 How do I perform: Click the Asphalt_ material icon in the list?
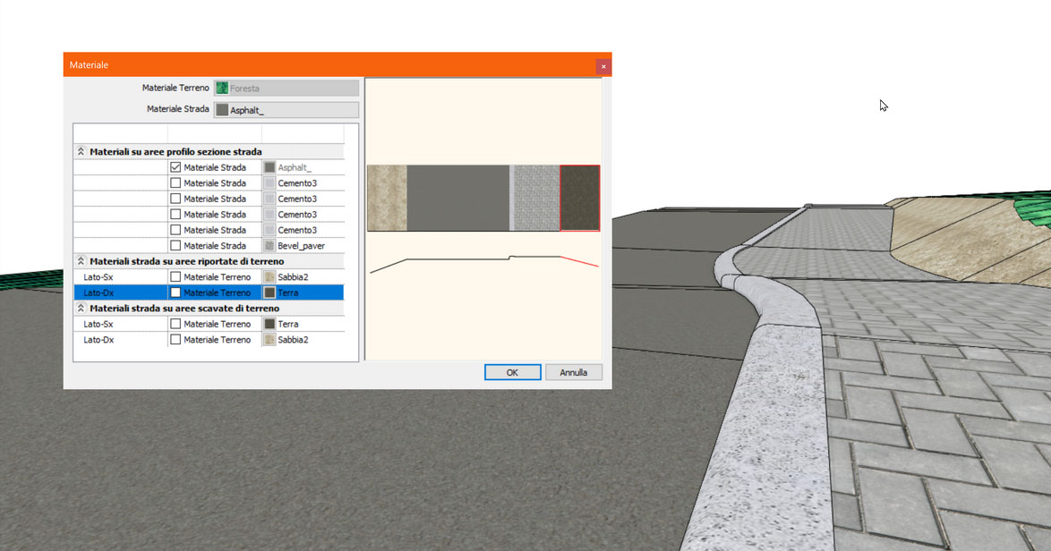coord(269,167)
